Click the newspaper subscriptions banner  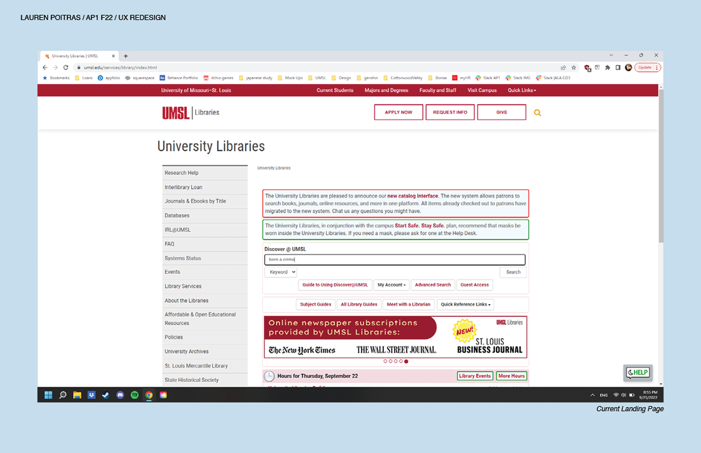(x=395, y=337)
